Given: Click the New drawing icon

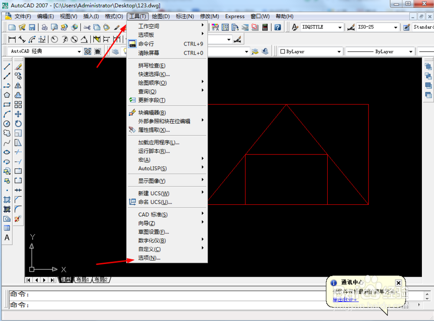Looking at the screenshot, I should tap(12, 27).
